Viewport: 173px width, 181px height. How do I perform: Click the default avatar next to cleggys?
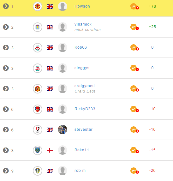click(63, 68)
